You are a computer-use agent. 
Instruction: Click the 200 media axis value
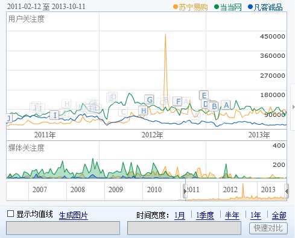(x=279, y=164)
